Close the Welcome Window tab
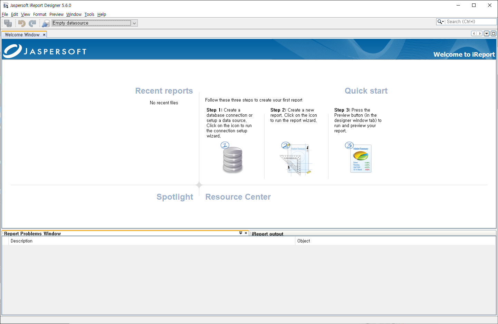 point(44,35)
